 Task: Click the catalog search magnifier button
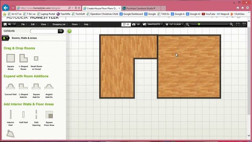click(x=61, y=31)
